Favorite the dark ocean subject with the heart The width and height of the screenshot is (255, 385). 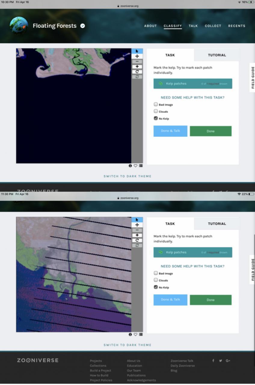(136, 166)
